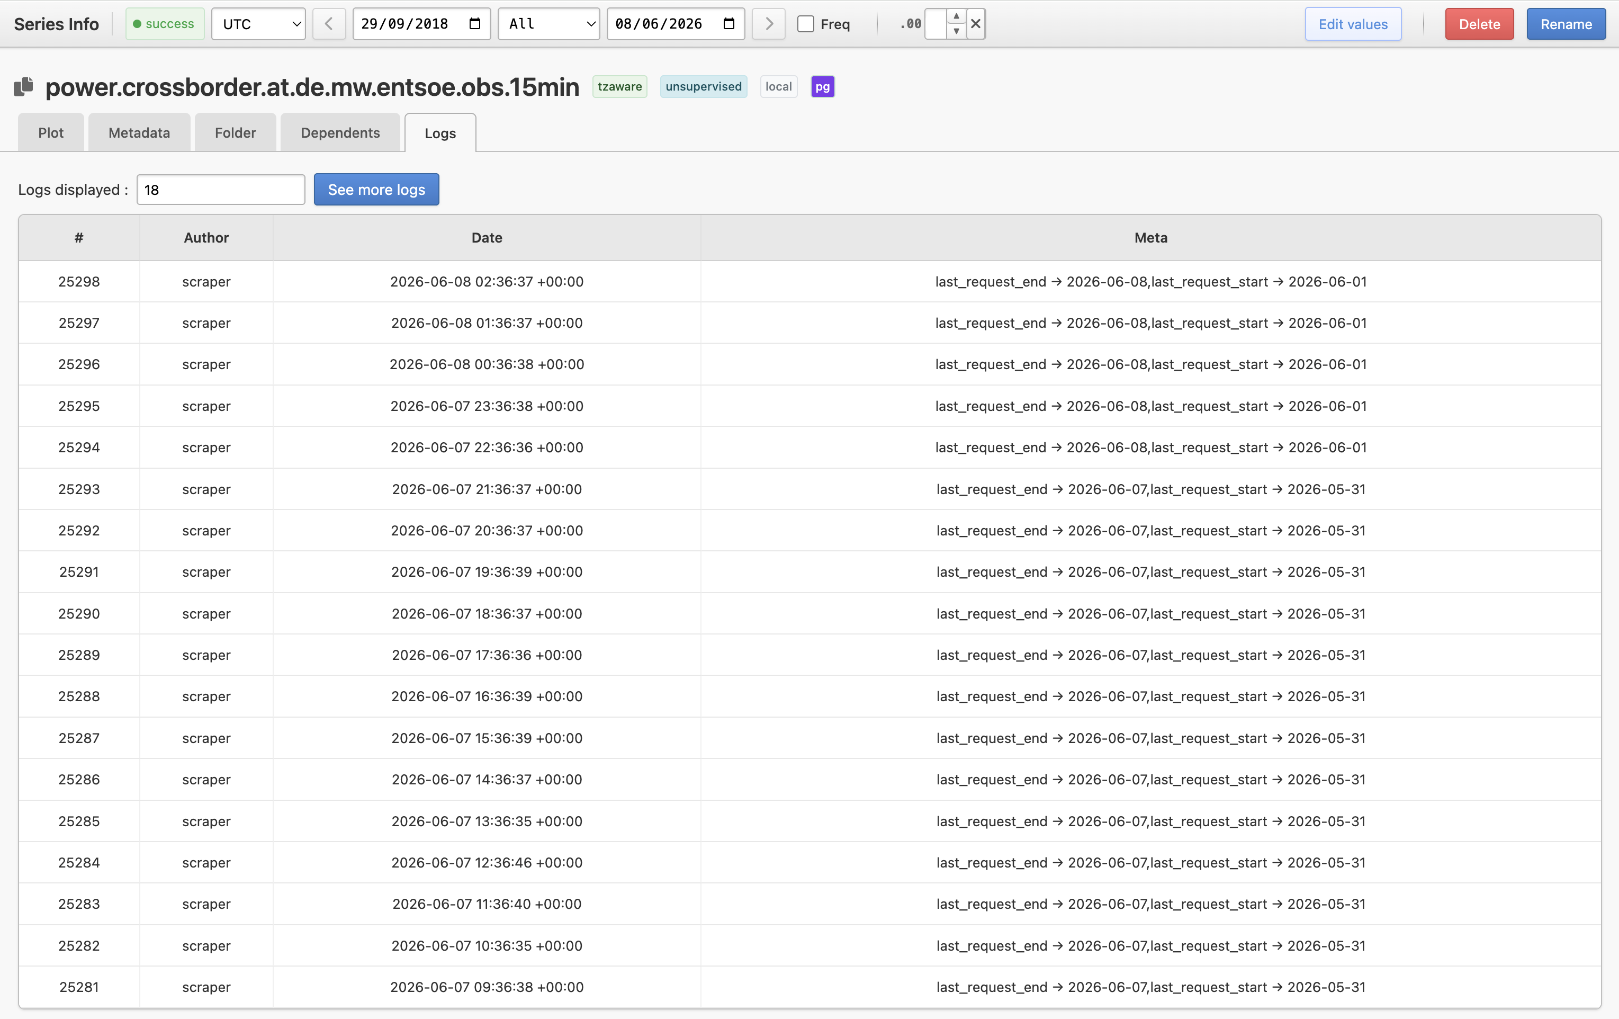Select log number 25281
The image size is (1619, 1019).
click(x=79, y=987)
